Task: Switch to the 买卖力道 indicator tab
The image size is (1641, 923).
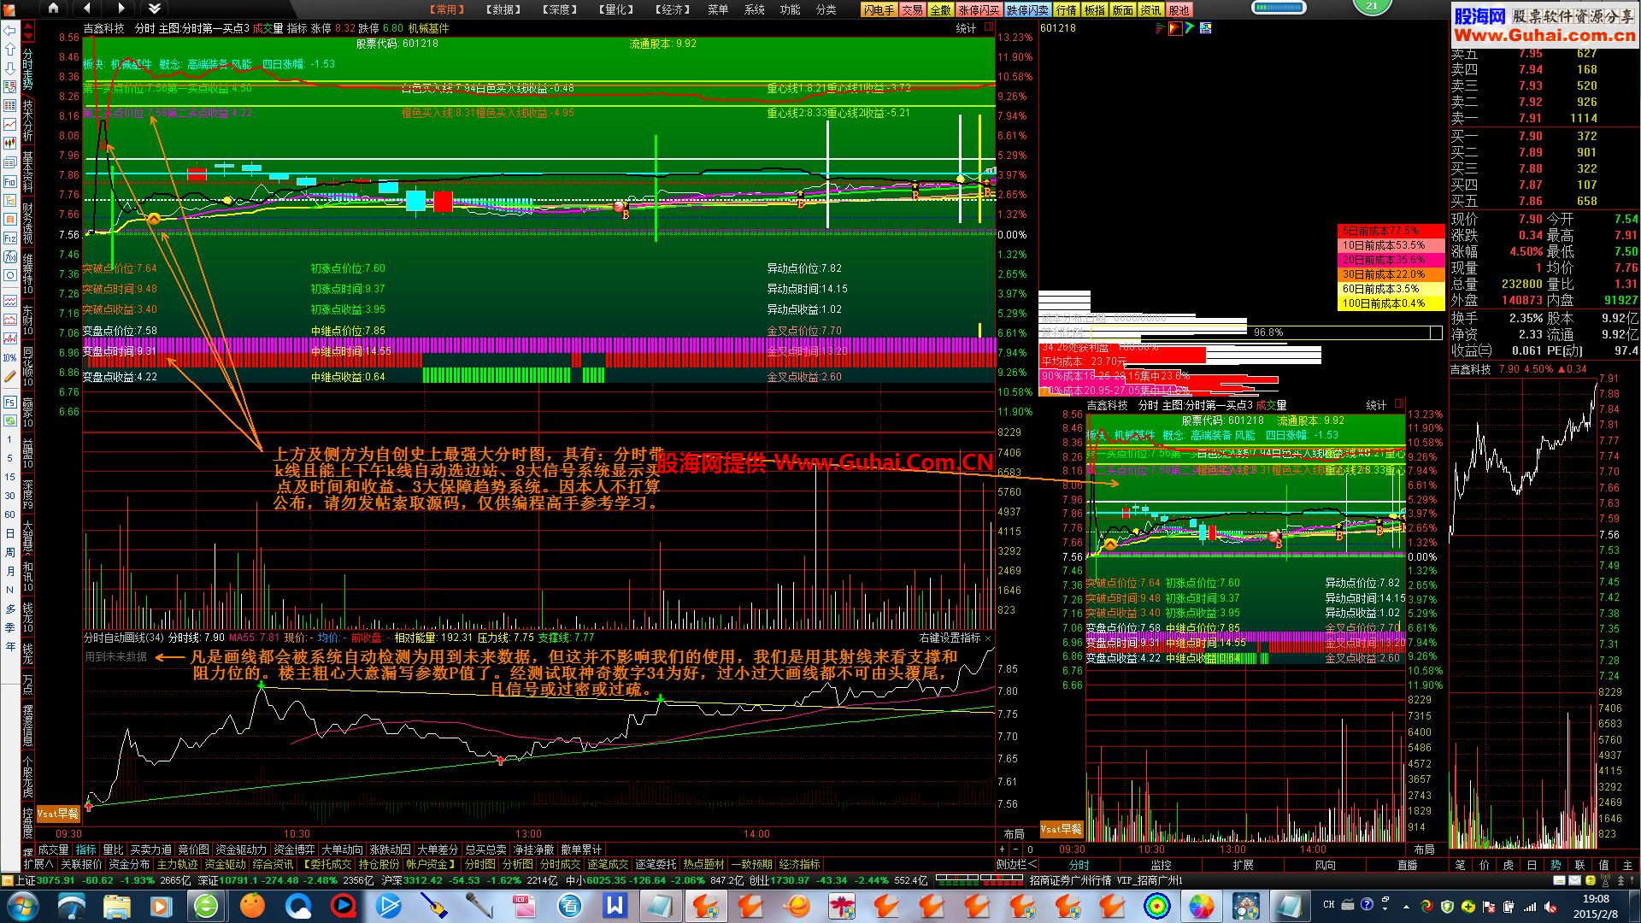Action: (150, 850)
